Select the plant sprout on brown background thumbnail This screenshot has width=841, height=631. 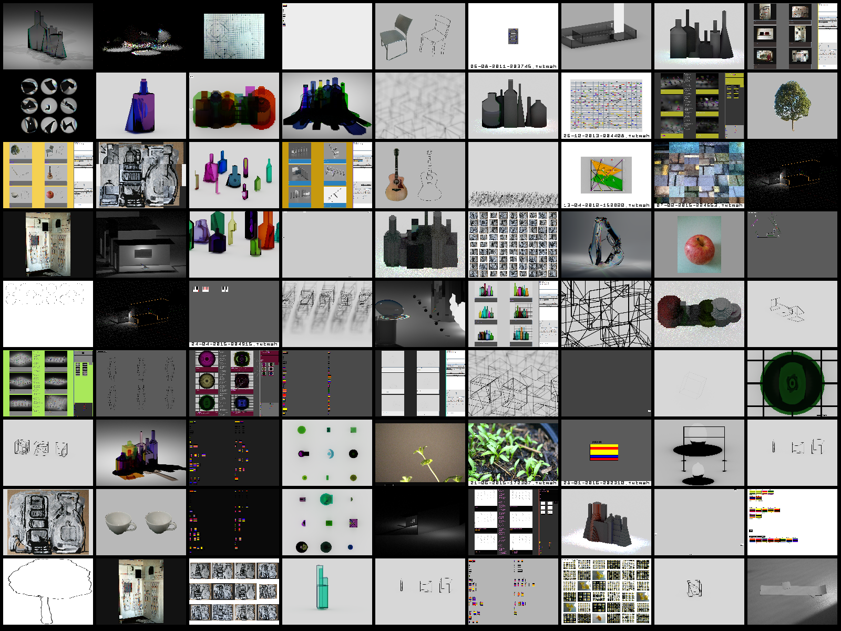[x=420, y=453]
